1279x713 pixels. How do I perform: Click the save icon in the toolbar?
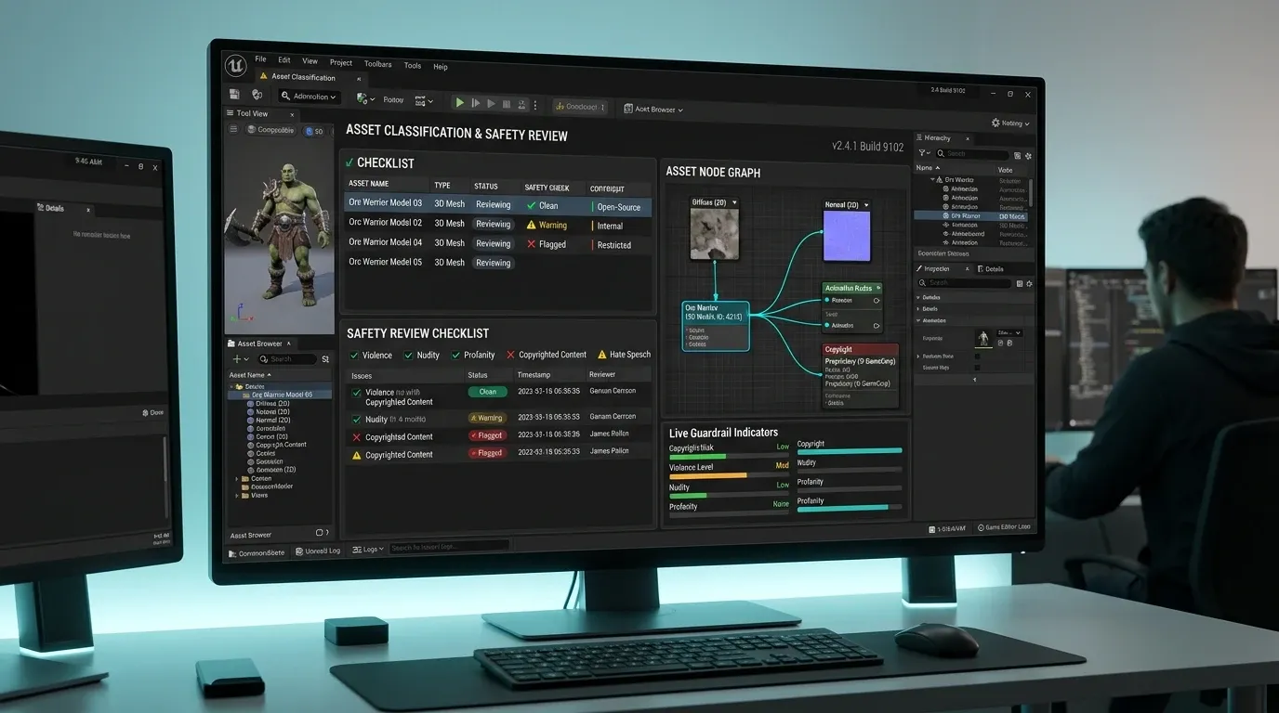234,95
